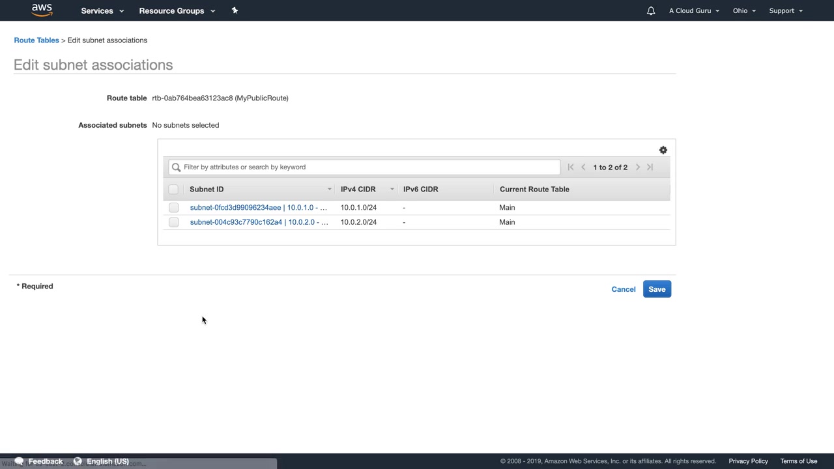Click the pin shortcut icon in navbar
Screen dimensions: 834x469
(x=235, y=10)
